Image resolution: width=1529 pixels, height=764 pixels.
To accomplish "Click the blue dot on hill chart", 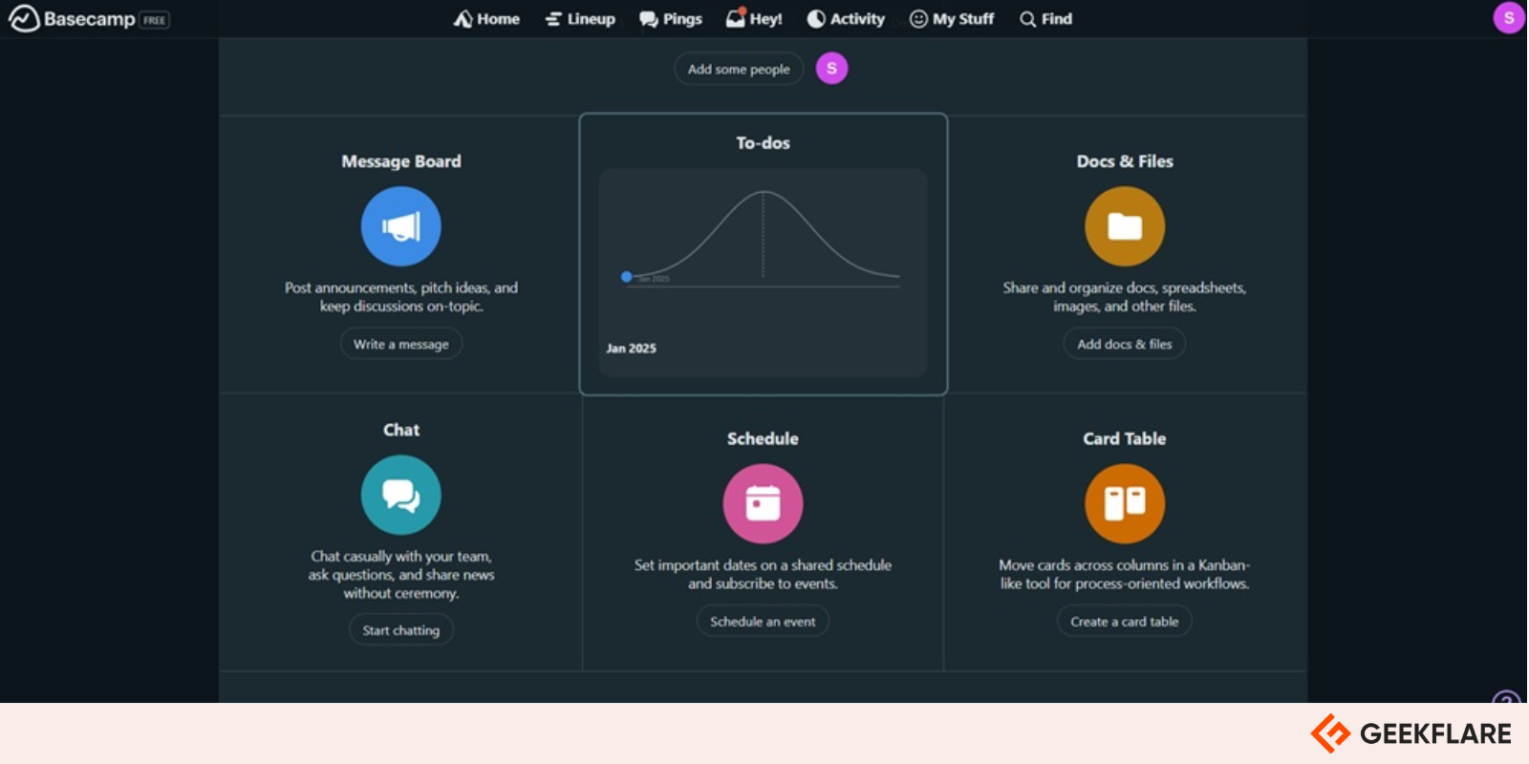I will point(627,277).
